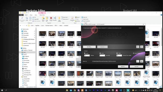
Task: Click the taskbar search icon
Action: coord(6,90)
